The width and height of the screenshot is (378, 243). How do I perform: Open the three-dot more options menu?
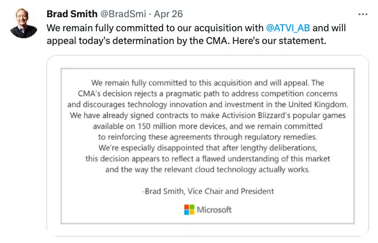pyautogui.click(x=363, y=15)
